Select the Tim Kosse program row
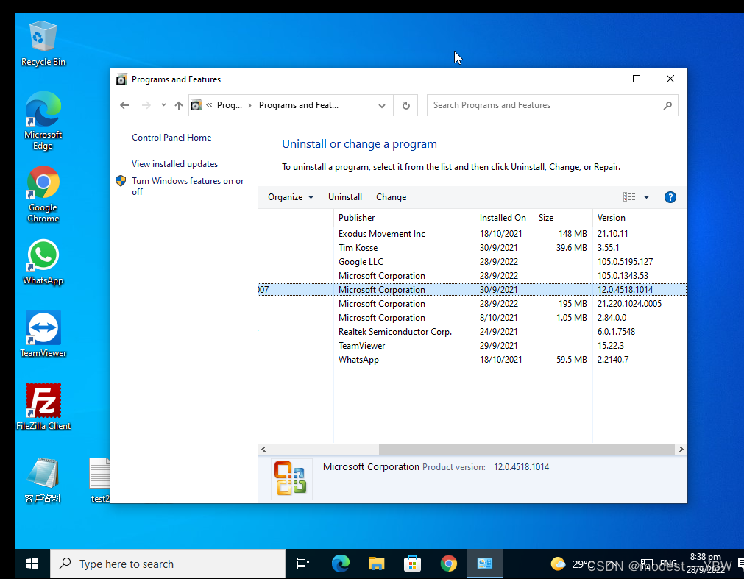This screenshot has width=744, height=579. [x=472, y=247]
